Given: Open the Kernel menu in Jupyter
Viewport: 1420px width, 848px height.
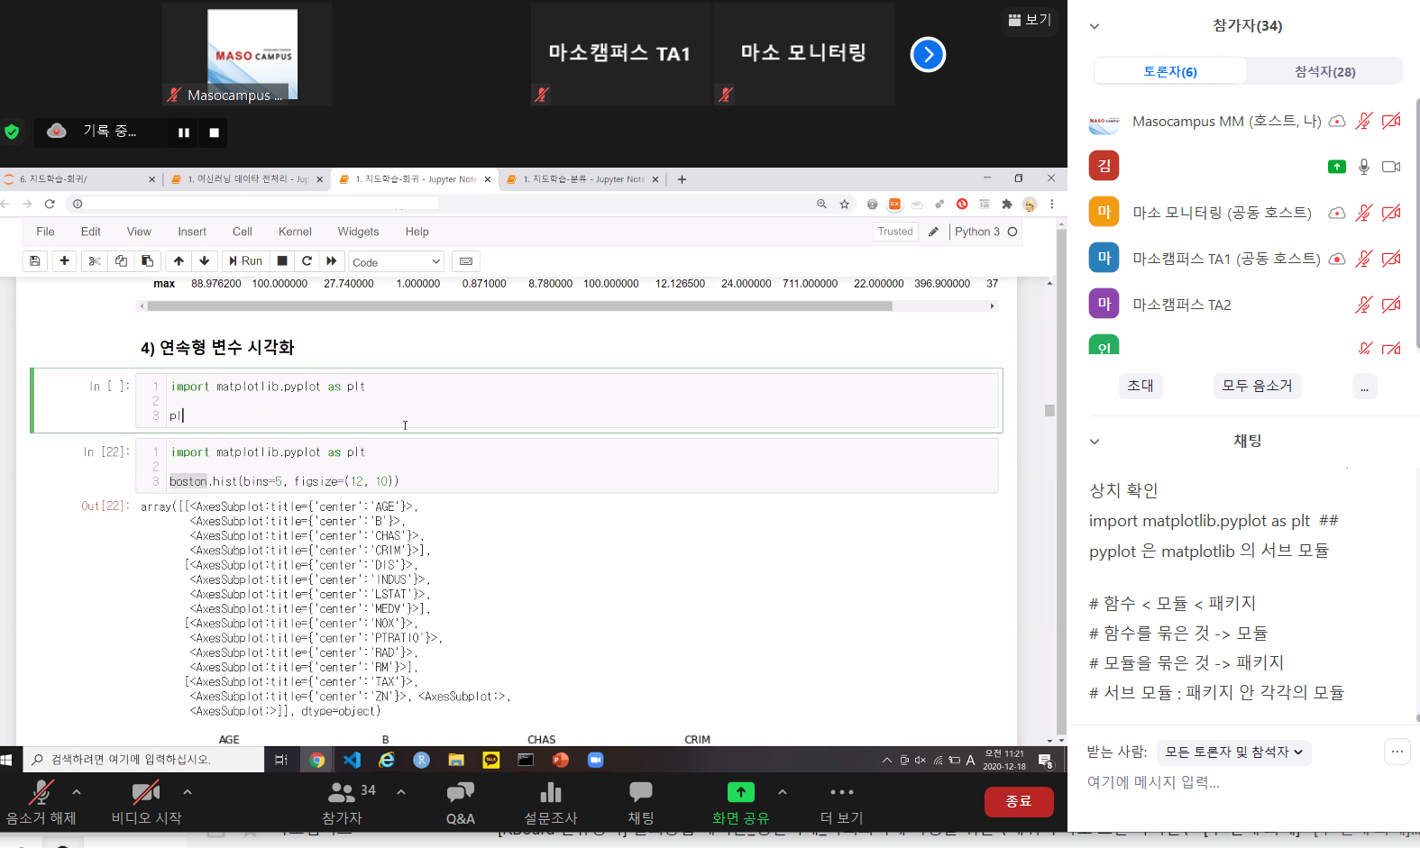Looking at the screenshot, I should pyautogui.click(x=295, y=232).
